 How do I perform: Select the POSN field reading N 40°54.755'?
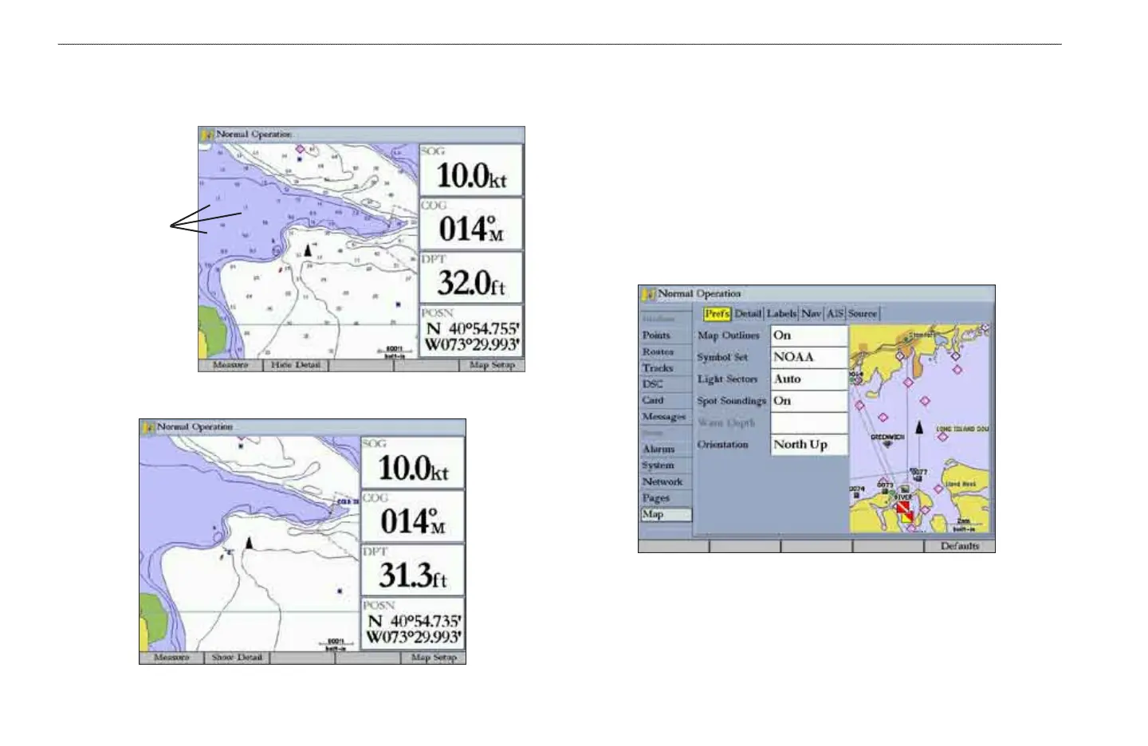(x=471, y=332)
